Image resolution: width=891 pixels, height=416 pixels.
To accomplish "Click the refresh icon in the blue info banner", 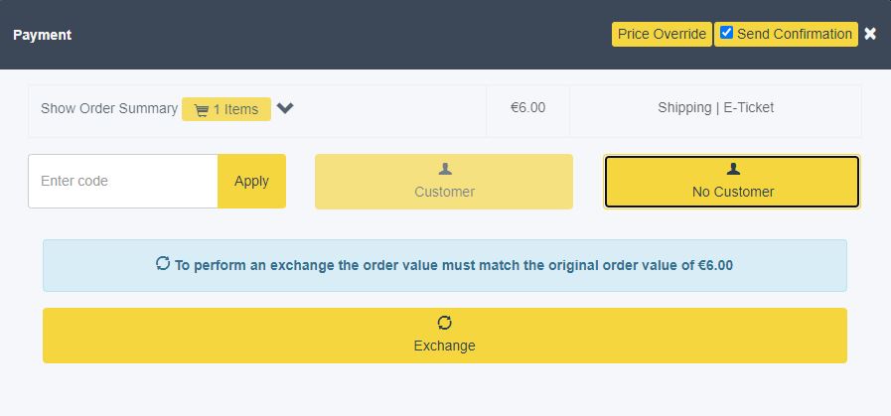I will (163, 263).
